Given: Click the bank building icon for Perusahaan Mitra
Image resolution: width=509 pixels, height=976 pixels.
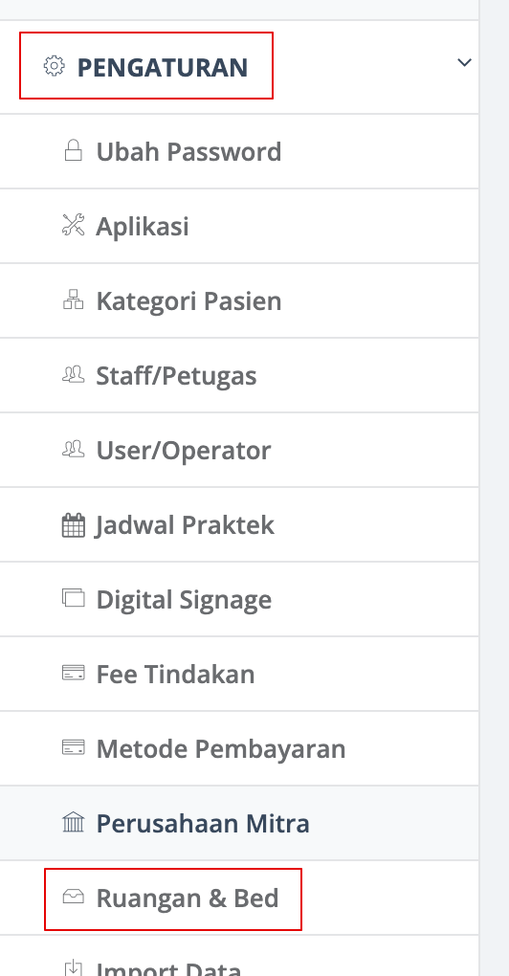Looking at the screenshot, I should (x=74, y=823).
